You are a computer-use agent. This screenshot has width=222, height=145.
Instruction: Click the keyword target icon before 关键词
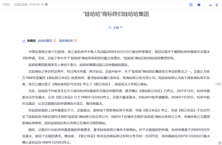coord(24,41)
